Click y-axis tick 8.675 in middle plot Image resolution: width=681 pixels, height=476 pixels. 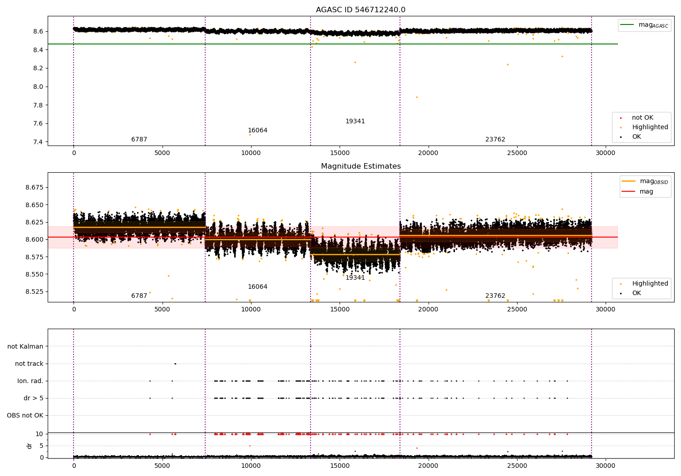coord(35,188)
